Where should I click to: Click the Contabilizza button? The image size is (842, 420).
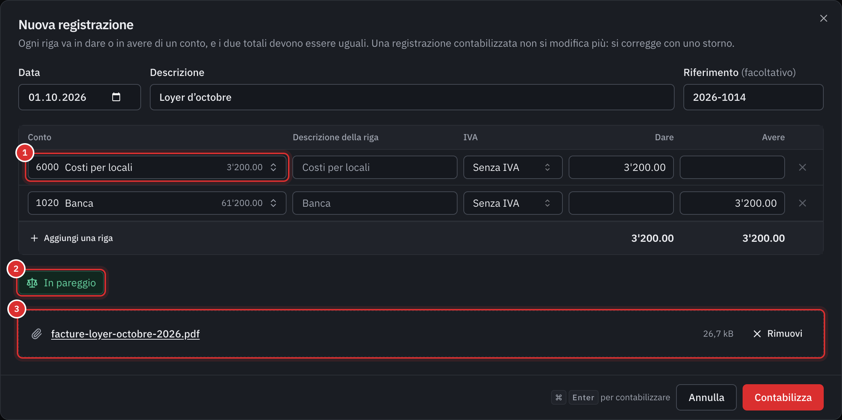pyautogui.click(x=783, y=397)
